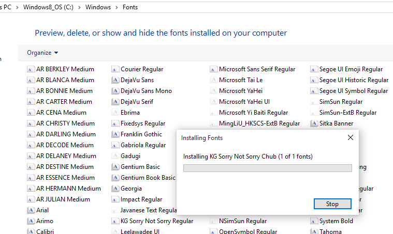Expand the chevron before Windows8_OS (C:)

[17, 7]
